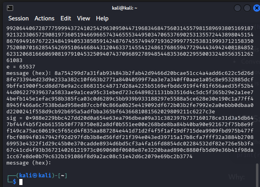
Task: Click the 'e = 65537' line
Action: point(21,67)
